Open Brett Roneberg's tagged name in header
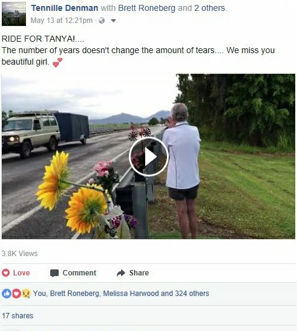Image resolution: width=297 pixels, height=331 pixels. pyautogui.click(x=147, y=8)
